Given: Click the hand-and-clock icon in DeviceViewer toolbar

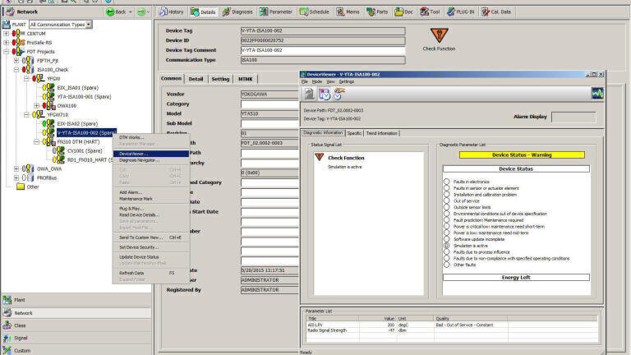Looking at the screenshot, I should point(339,94).
